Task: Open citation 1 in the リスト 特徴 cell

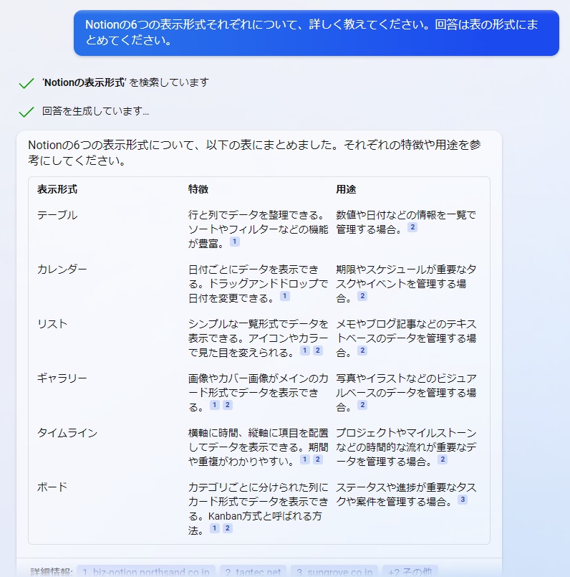Action: [305, 351]
